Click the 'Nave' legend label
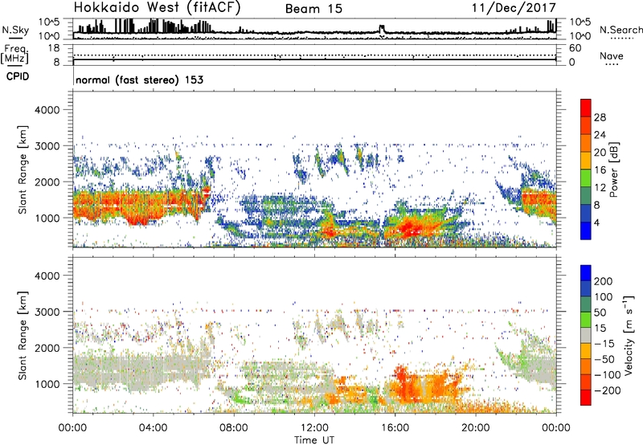Viewport: 643px width, 445px height. [x=612, y=55]
